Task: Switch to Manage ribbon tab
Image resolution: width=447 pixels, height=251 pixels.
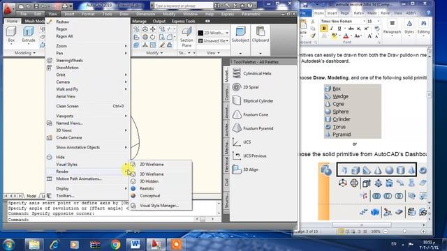Action: (x=139, y=21)
